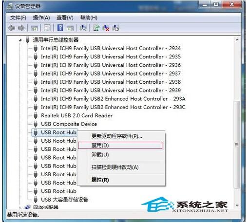
Task: Click the Update driver software toolbar icon
Action: click(96, 28)
